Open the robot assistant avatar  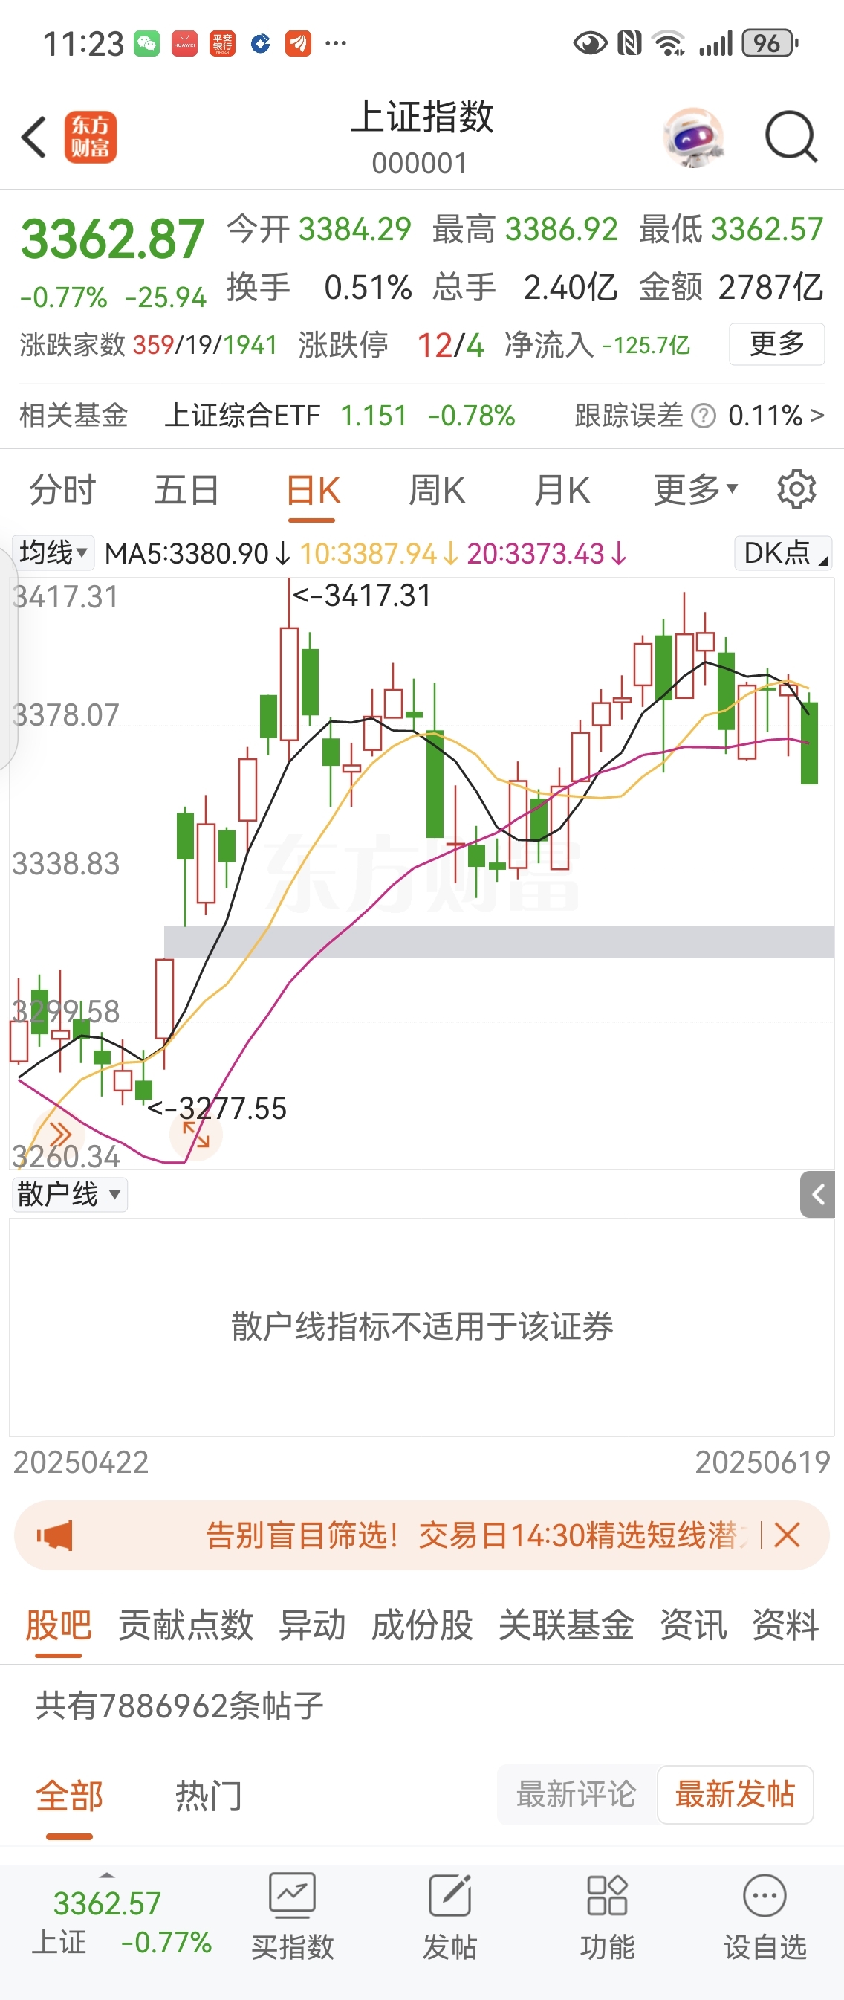click(694, 138)
